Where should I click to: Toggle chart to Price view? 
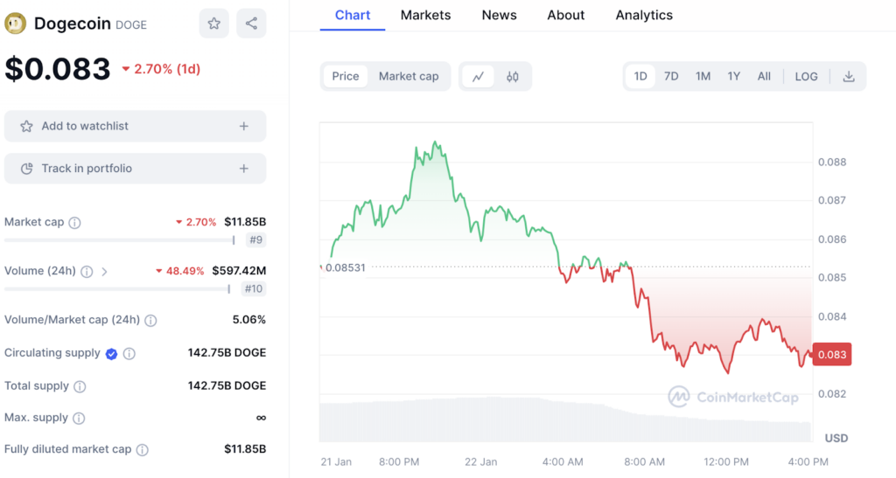click(346, 77)
